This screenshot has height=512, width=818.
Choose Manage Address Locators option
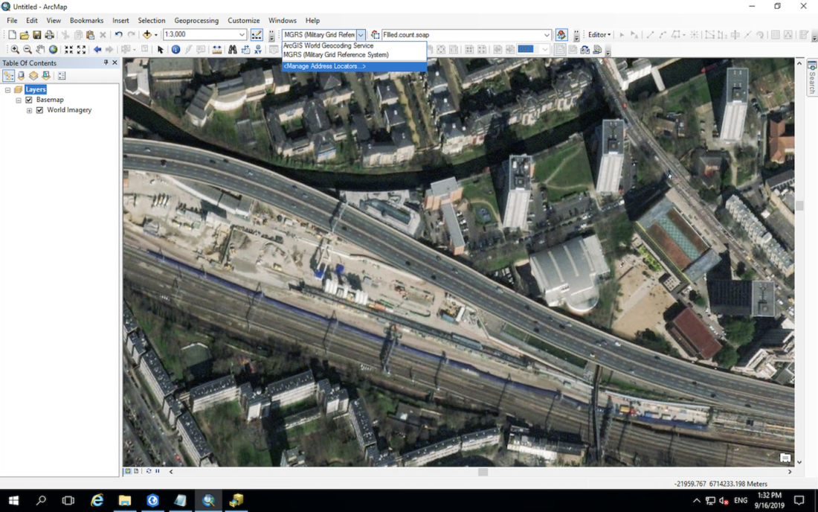click(324, 66)
